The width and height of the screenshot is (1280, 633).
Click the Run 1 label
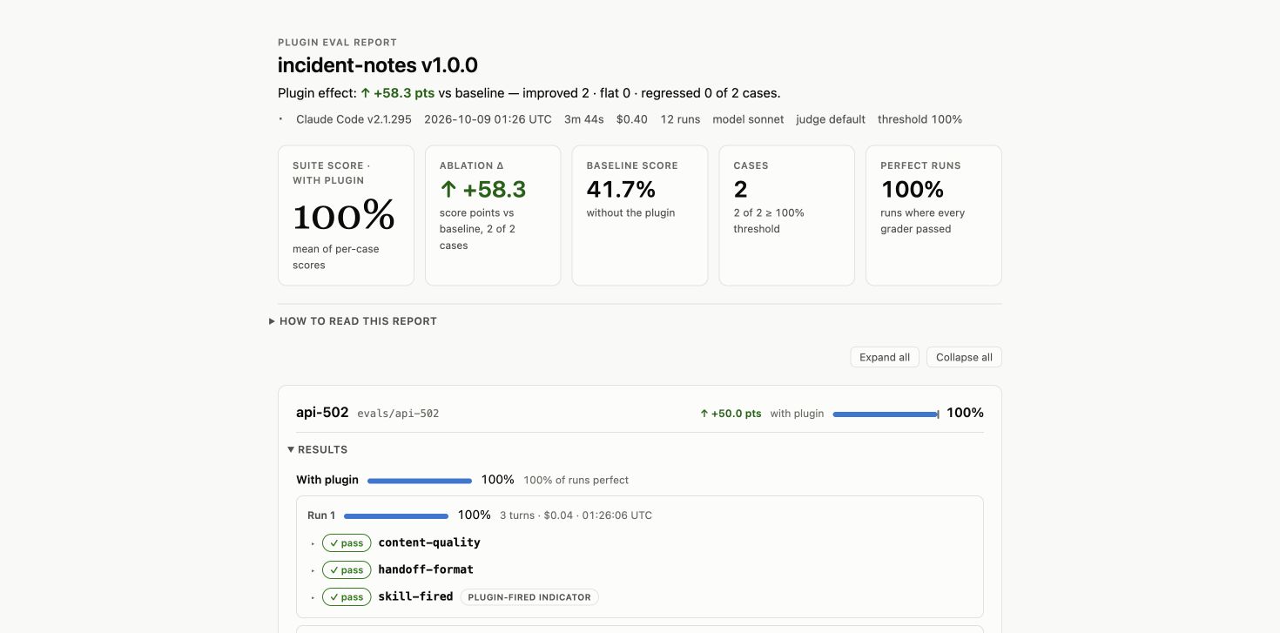click(x=321, y=515)
